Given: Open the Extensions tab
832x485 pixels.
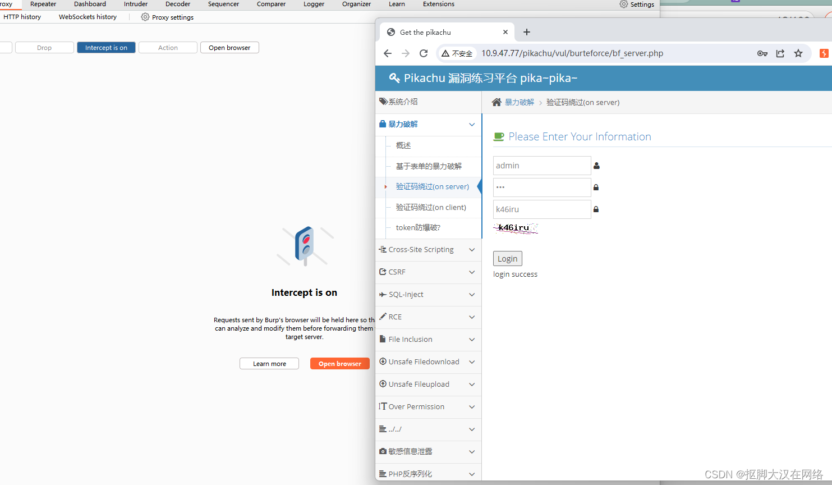Looking at the screenshot, I should 439,4.
